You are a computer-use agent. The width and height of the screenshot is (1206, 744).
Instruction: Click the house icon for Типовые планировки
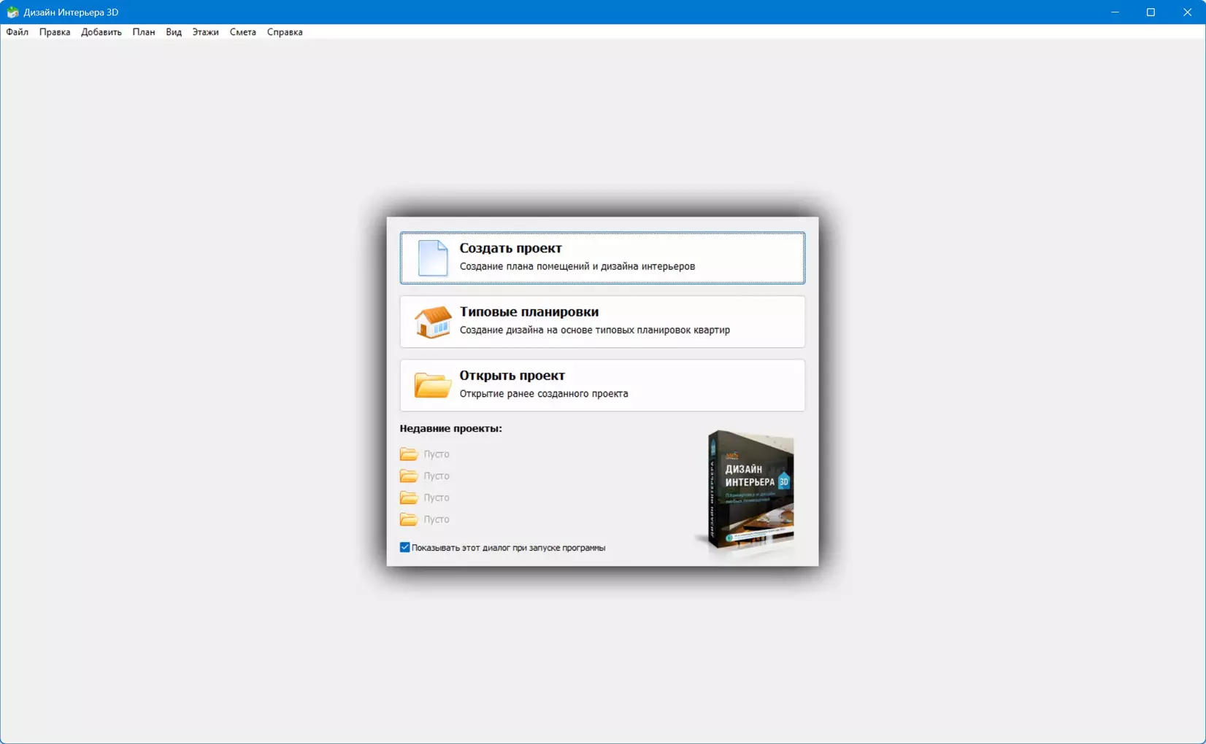pyautogui.click(x=432, y=322)
